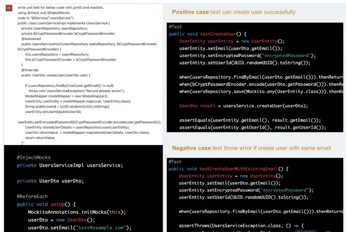
Task: Click the text 'using @mock and @InjectMocks'
Action: pyautogui.click(x=44, y=13)
